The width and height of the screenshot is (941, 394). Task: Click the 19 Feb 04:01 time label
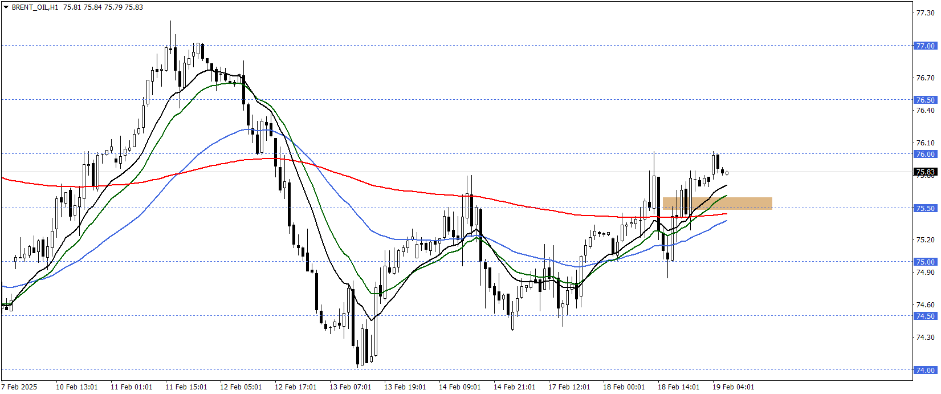(x=733, y=387)
